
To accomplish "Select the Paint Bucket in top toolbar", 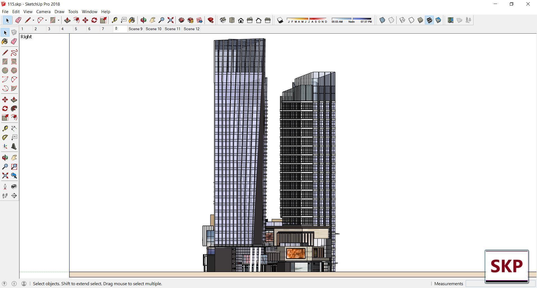I will pyautogui.click(x=132, y=20).
